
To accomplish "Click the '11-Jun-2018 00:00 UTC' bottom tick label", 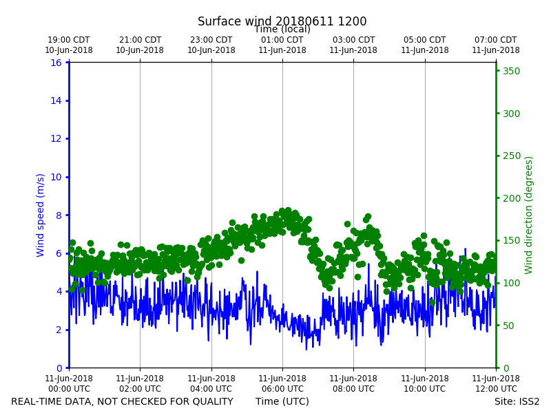I will [69, 383].
